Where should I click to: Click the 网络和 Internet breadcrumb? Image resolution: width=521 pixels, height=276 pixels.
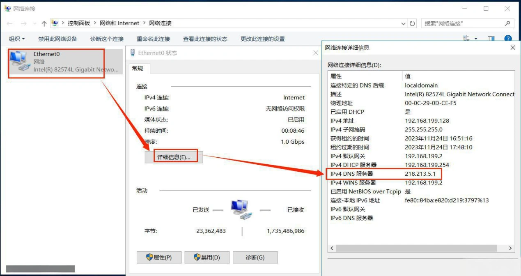(119, 23)
